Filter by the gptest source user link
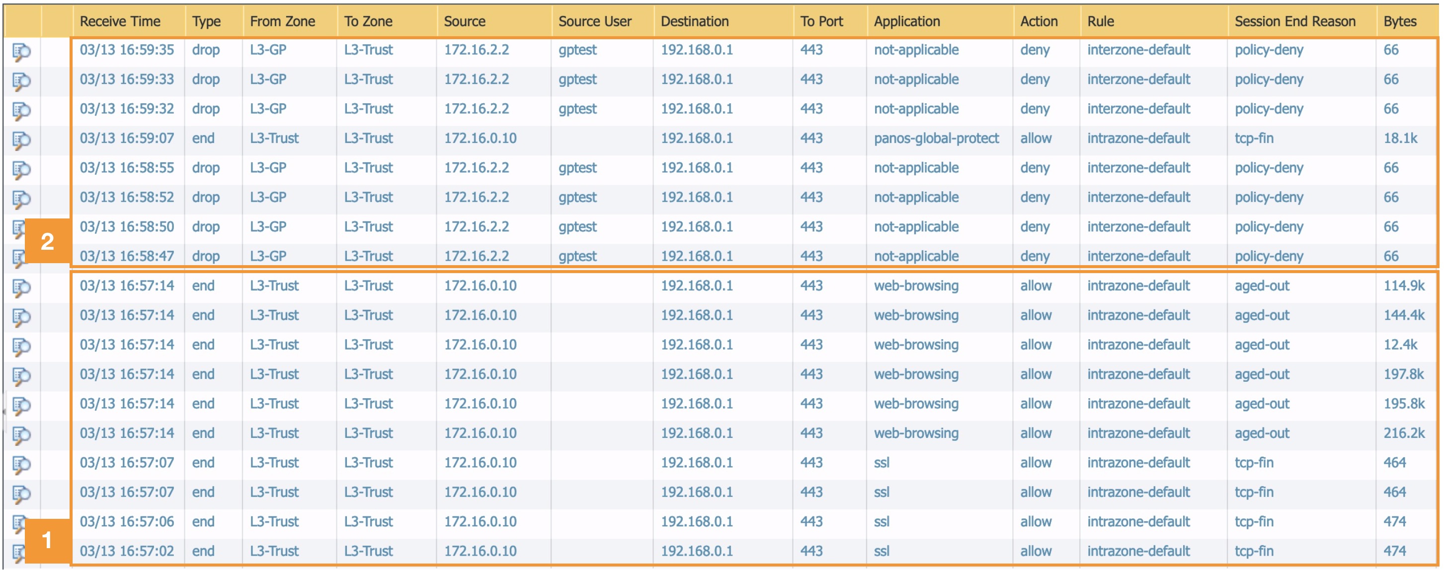 coord(577,50)
